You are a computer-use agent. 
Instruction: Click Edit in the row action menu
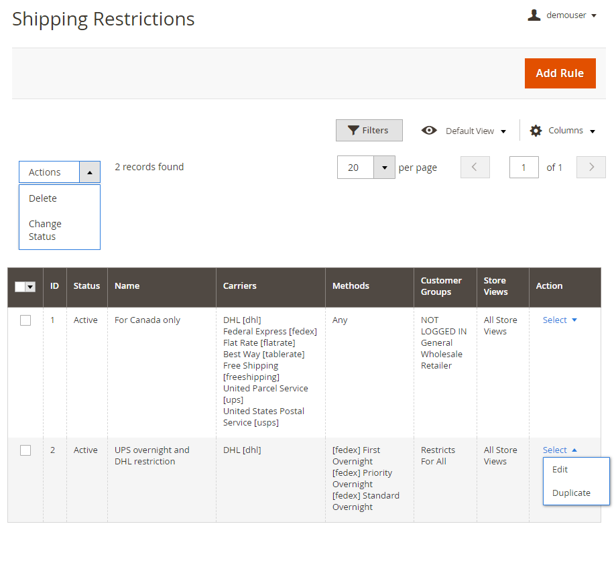point(560,470)
